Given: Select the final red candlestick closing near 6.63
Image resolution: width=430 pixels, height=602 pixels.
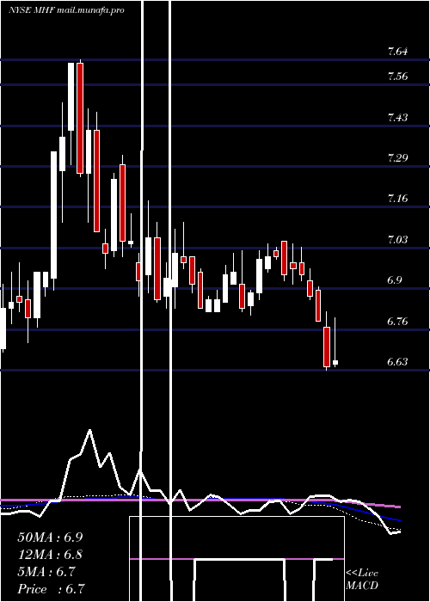Looking at the screenshot, I should click(327, 347).
